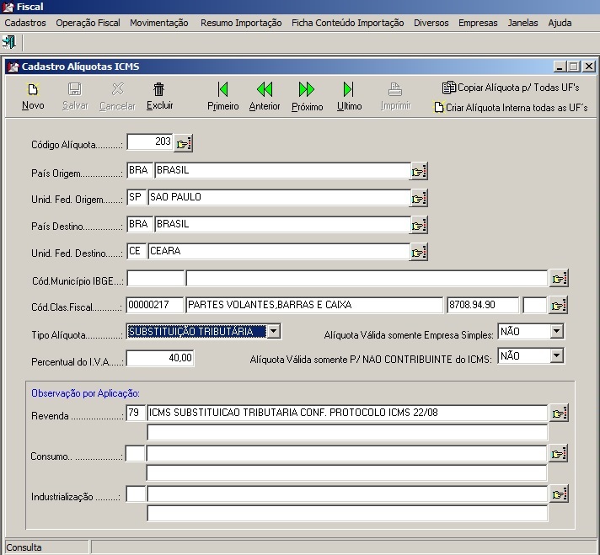The width and height of the screenshot is (600, 555).
Task: Open lookup for Unid. Fed. Destino
Action: (x=419, y=252)
